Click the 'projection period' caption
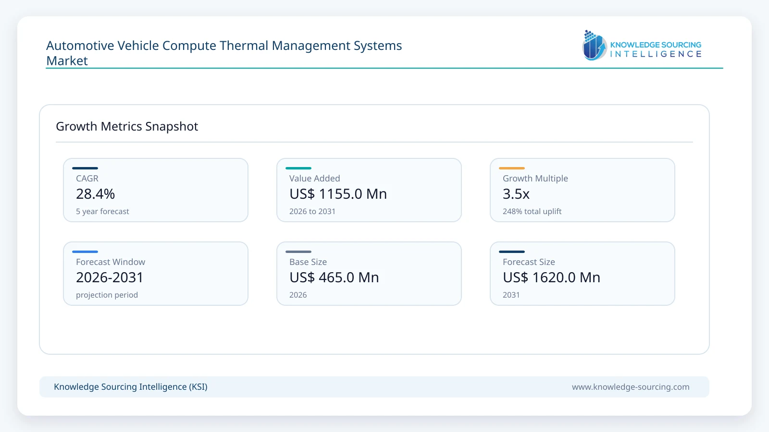Image resolution: width=769 pixels, height=432 pixels. [107, 295]
